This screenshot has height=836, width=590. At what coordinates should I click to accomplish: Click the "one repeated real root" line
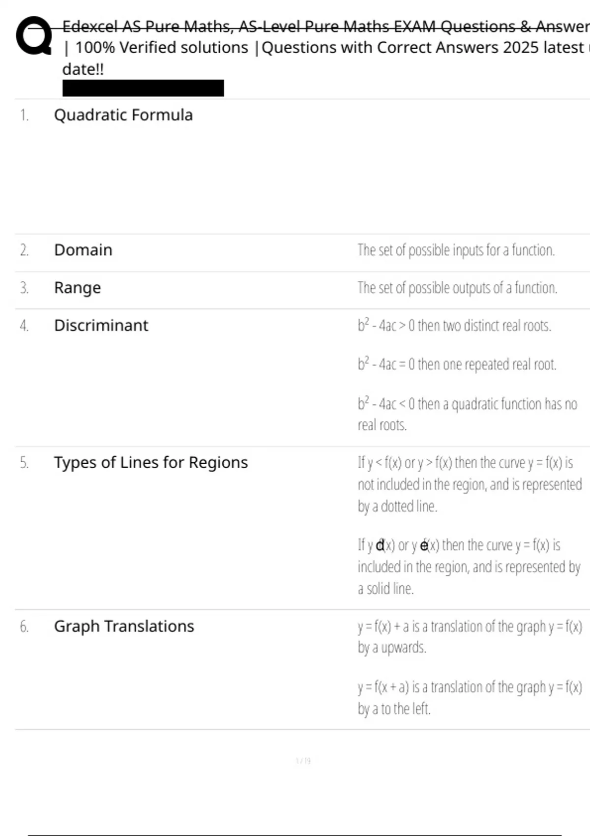457,364
